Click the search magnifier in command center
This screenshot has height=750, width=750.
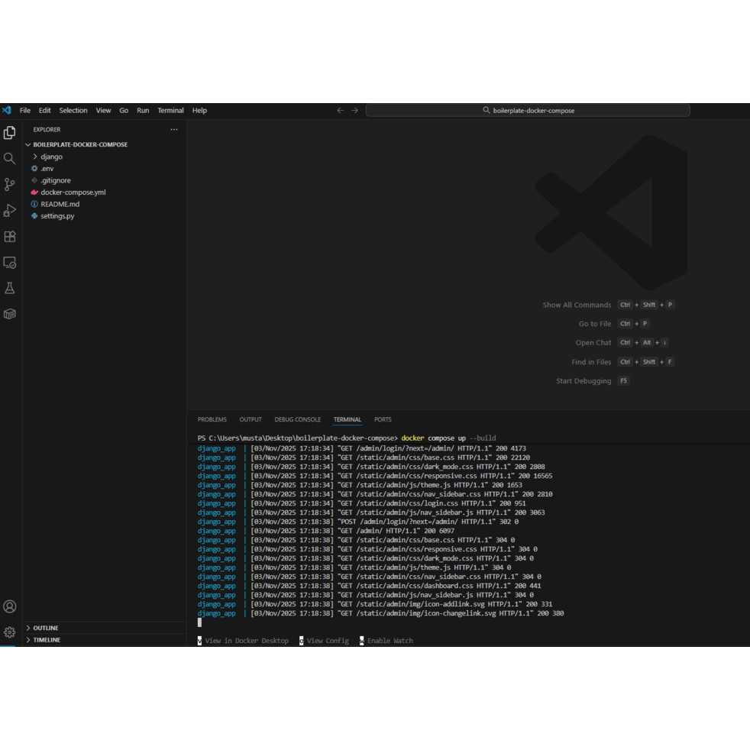[487, 111]
